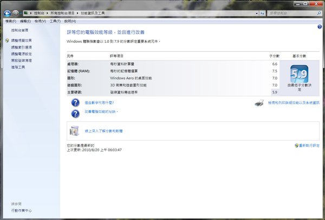Viewport: 325px width, 220px height.
Task: Select the 處理器 row label
Action: (x=73, y=64)
